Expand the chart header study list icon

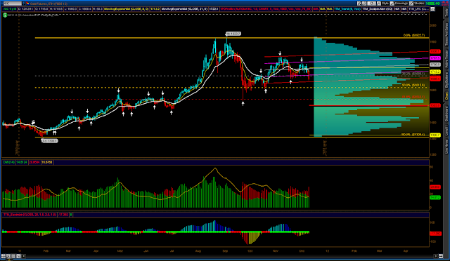tap(432, 9)
